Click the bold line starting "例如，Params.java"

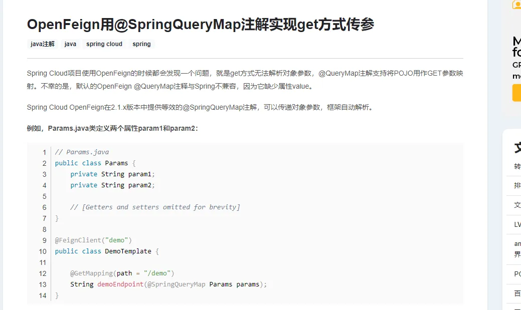[x=112, y=128]
